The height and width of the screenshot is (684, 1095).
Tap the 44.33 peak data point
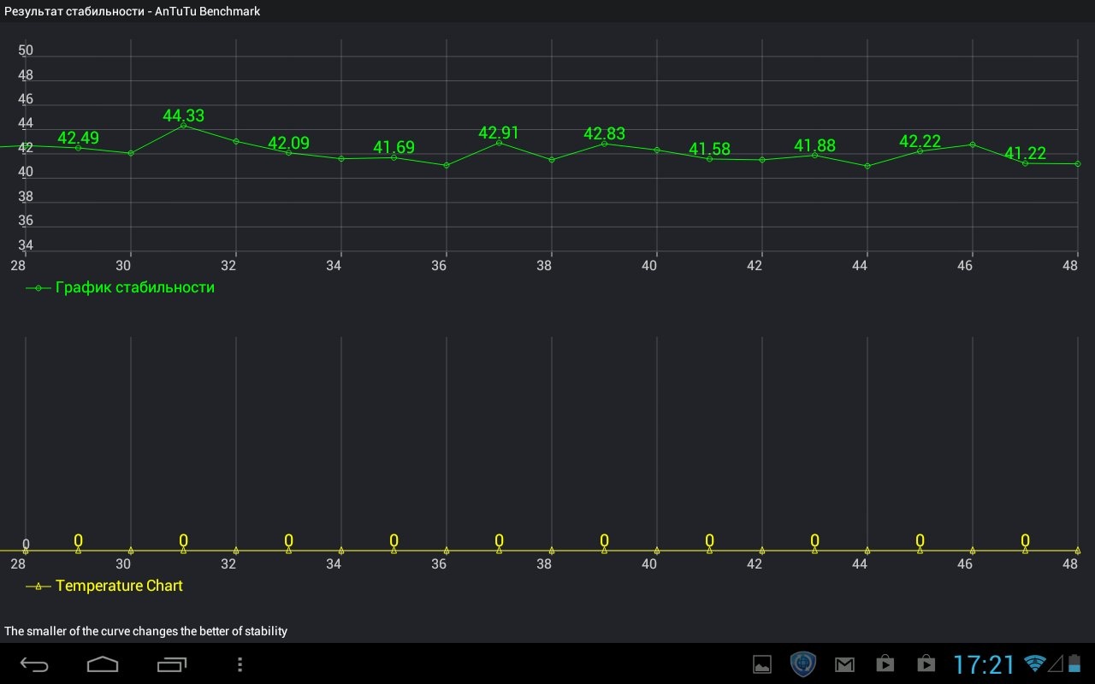183,126
